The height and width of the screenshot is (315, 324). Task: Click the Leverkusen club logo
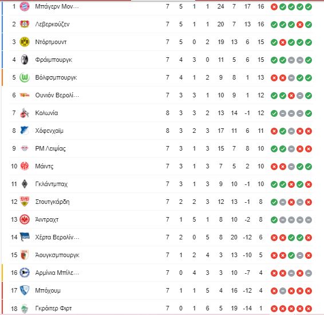25,24
